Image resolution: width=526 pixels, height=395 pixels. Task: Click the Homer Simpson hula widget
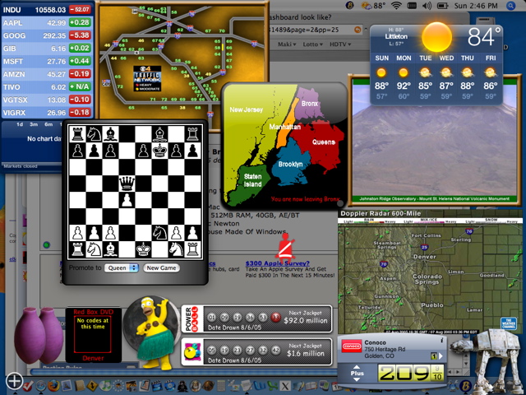155,332
